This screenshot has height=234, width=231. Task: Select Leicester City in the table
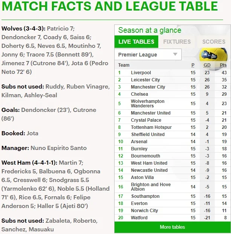point(145,80)
